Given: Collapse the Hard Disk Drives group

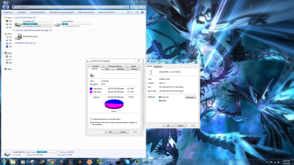Looking at the screenshot, I should [x=14, y=18].
